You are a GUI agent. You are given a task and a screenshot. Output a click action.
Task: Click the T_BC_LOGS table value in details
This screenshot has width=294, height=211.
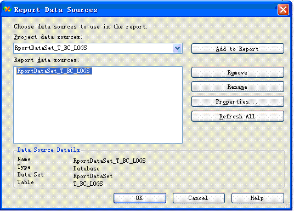pyautogui.click(x=88, y=184)
